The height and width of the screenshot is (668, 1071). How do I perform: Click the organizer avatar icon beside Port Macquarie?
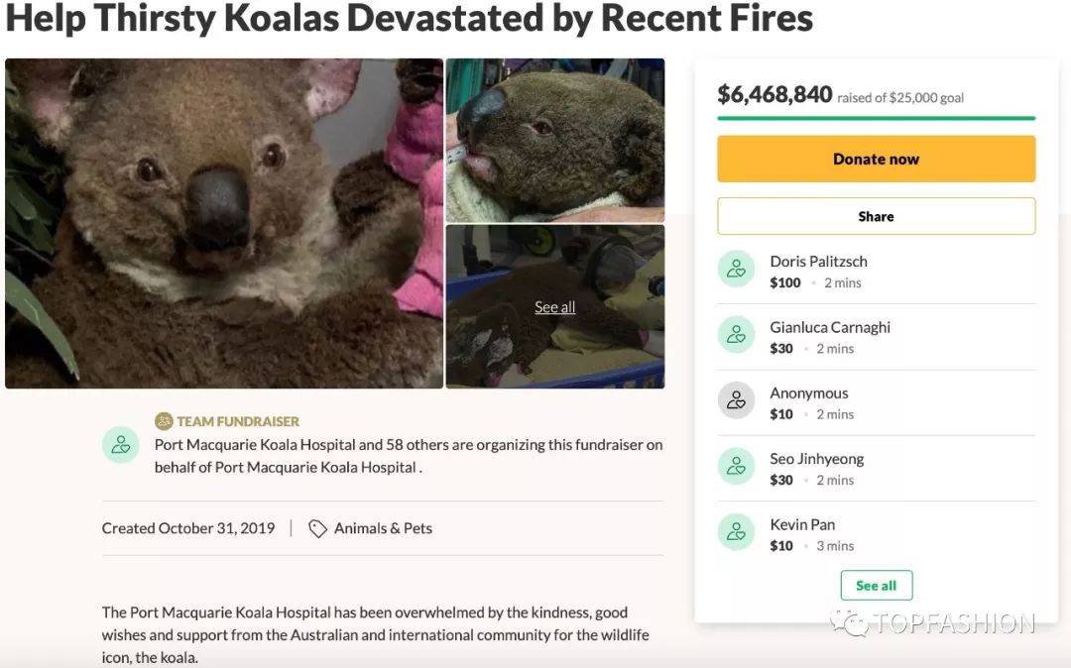click(120, 444)
